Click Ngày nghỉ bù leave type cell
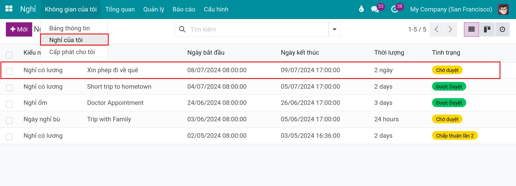 42,119
